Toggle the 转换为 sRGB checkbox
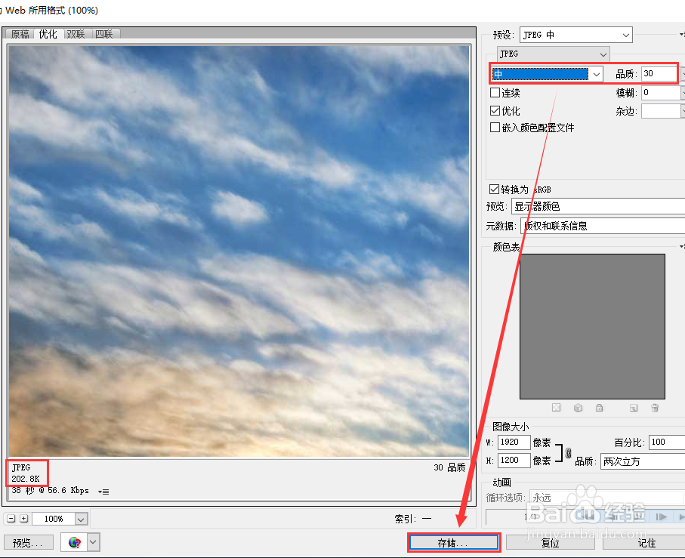Viewport: 685px width, 558px height. tap(494, 189)
